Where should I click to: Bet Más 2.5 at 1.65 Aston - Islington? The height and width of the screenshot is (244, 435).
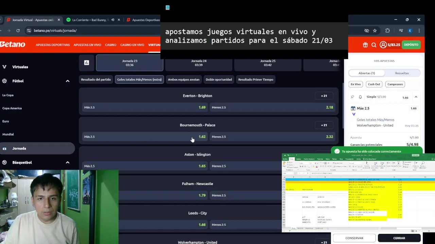click(x=145, y=166)
